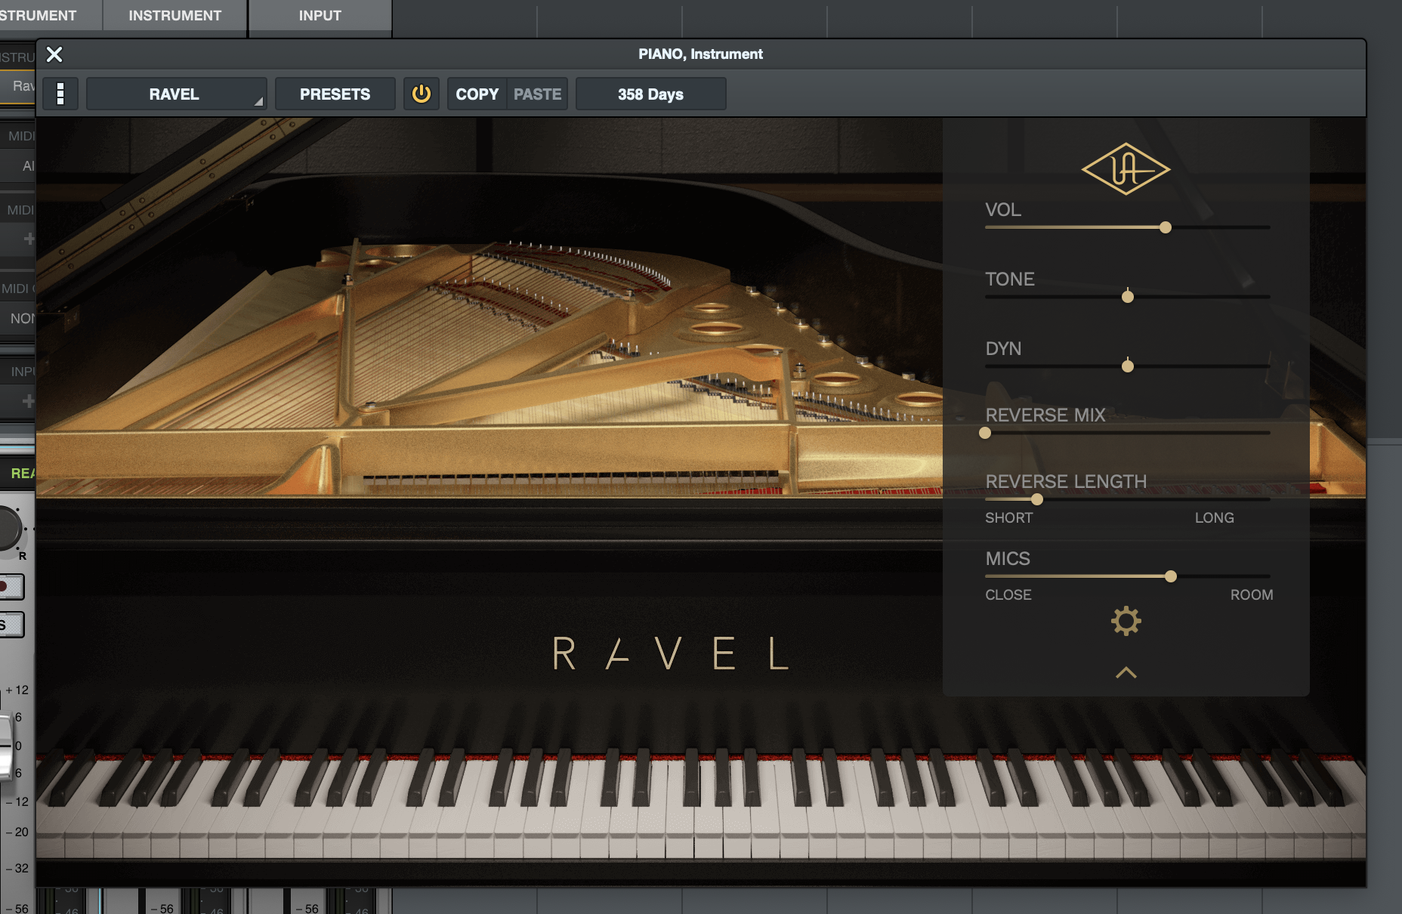This screenshot has width=1402, height=914.
Task: Click the LONG label under REVERSE LENGTH
Action: pos(1214,517)
